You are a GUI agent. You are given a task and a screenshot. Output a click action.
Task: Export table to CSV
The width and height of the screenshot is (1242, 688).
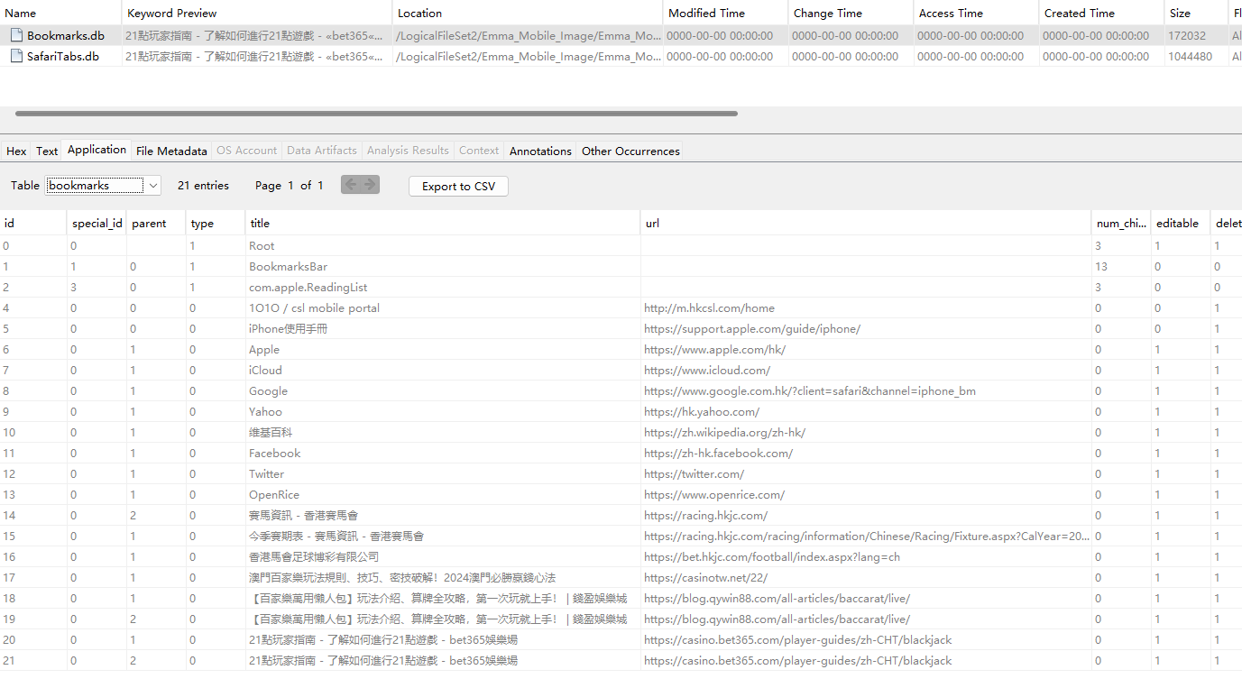point(458,186)
